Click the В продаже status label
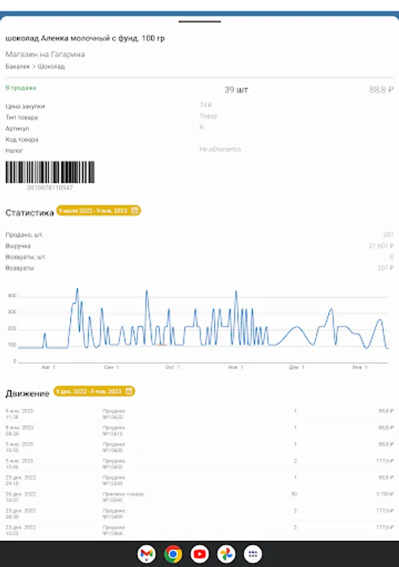This screenshot has height=567, width=399. tap(21, 88)
